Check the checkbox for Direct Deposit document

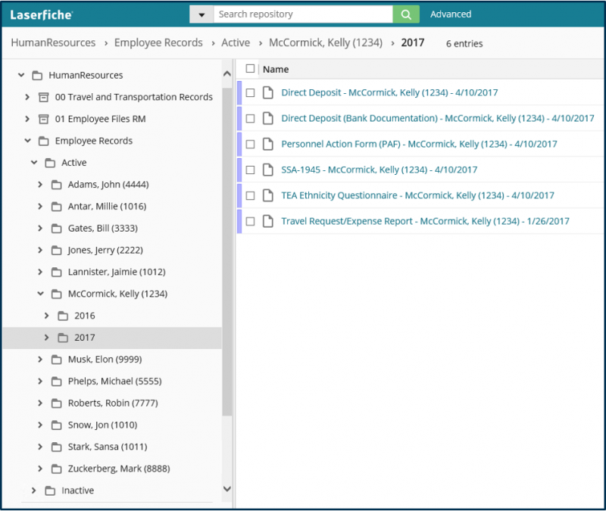click(249, 92)
